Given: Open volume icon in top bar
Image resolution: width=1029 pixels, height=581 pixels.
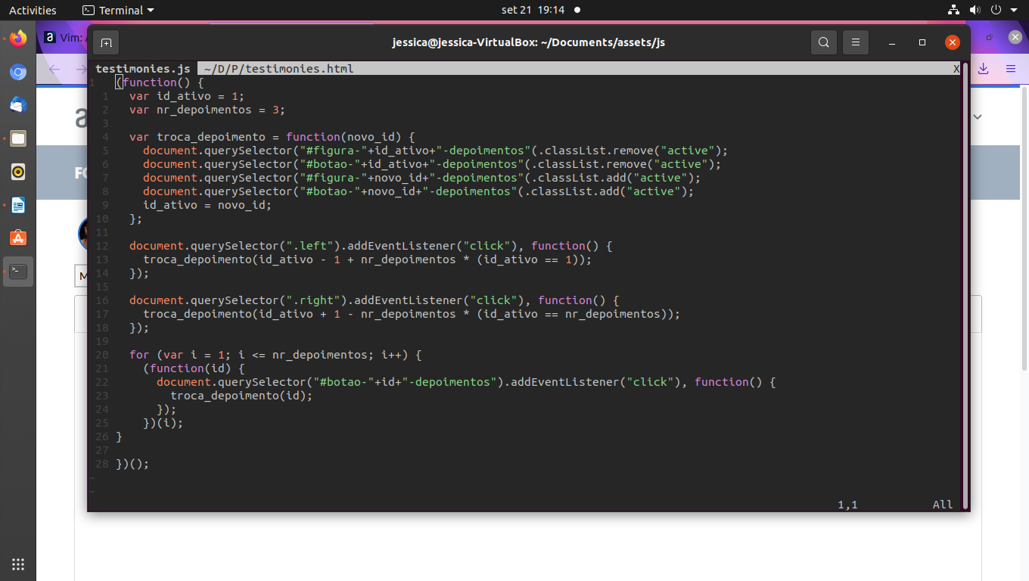Looking at the screenshot, I should (975, 11).
